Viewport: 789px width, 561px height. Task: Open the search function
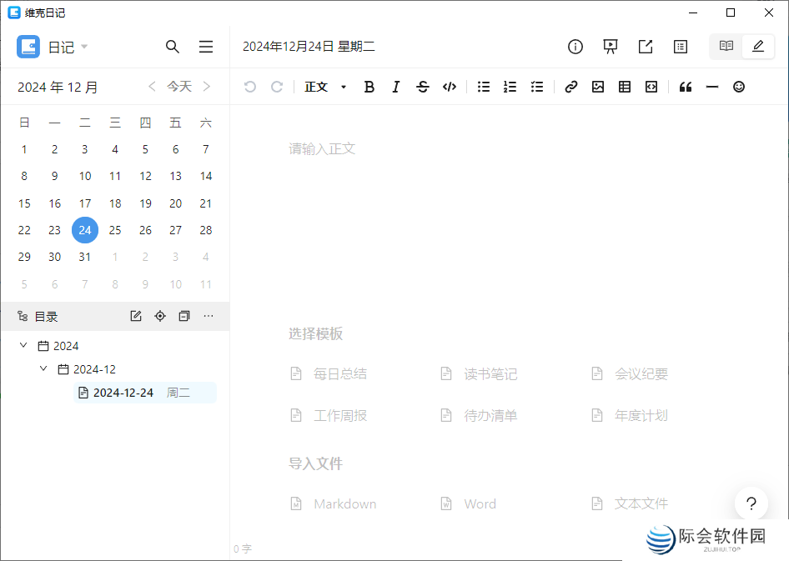(173, 47)
